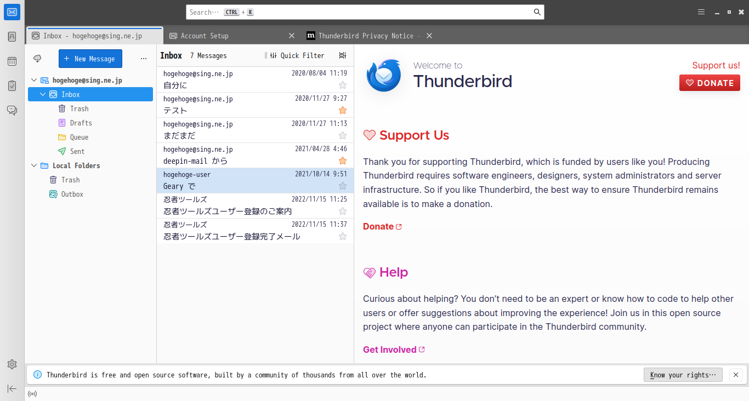Open the Donate link

(382, 226)
